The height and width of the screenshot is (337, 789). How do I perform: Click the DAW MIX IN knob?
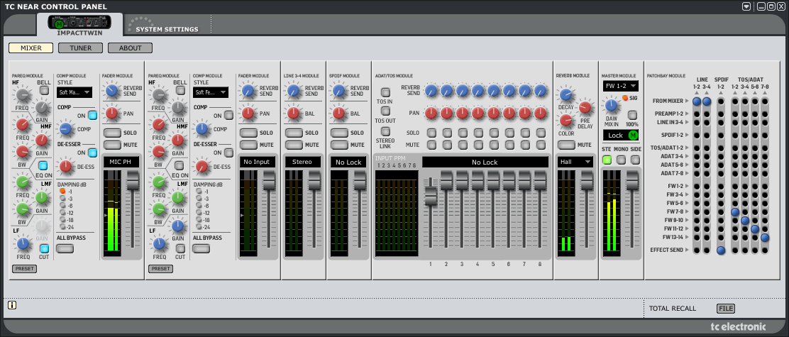[611, 105]
